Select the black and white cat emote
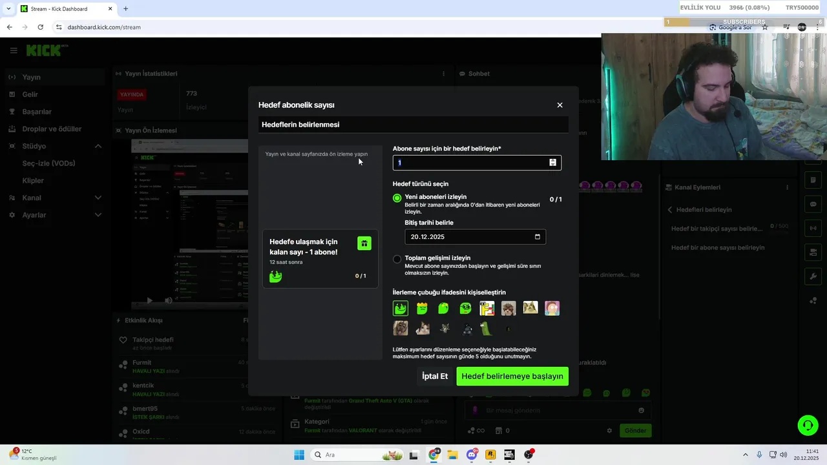 pos(422,329)
